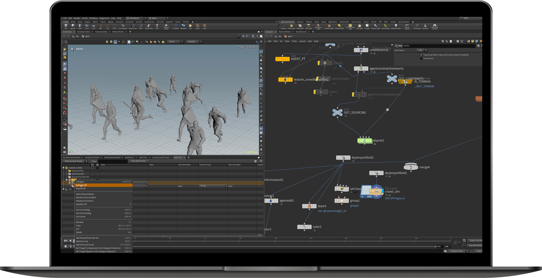
Task: Uncheck the Copy Input checkbox
Action: [421, 55]
